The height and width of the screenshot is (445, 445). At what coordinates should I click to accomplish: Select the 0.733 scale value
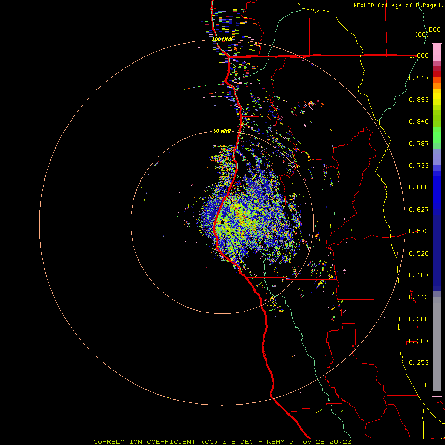(419, 166)
